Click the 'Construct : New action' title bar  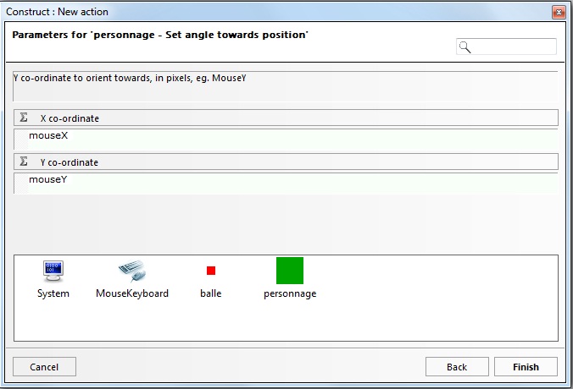point(254,12)
